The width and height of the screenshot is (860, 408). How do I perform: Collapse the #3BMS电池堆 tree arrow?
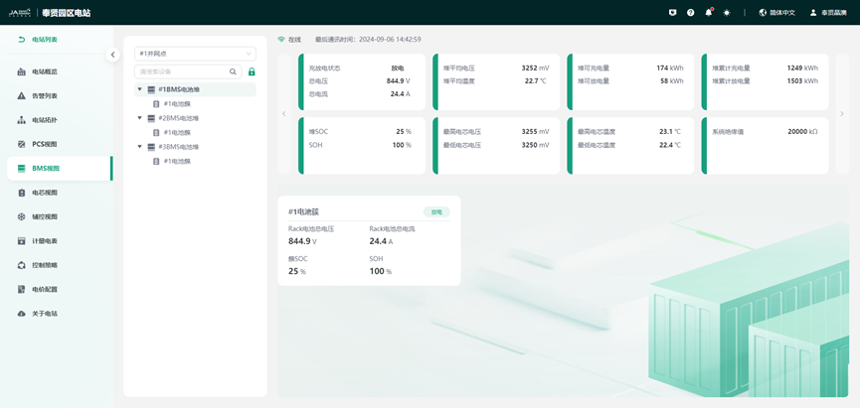click(x=140, y=147)
